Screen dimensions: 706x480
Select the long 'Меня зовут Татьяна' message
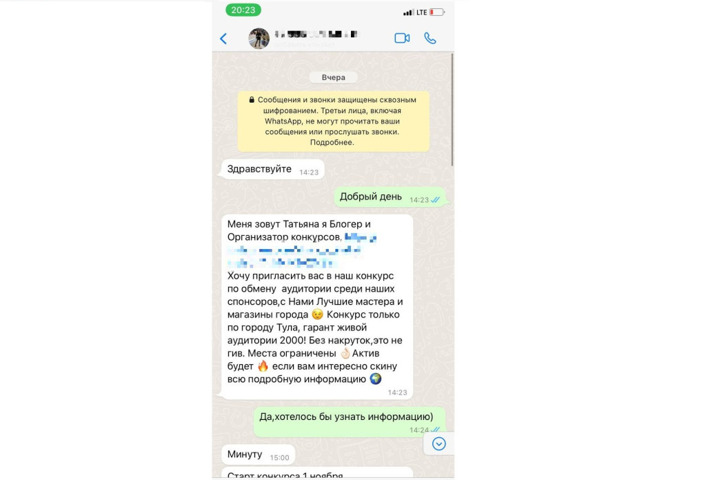317,307
